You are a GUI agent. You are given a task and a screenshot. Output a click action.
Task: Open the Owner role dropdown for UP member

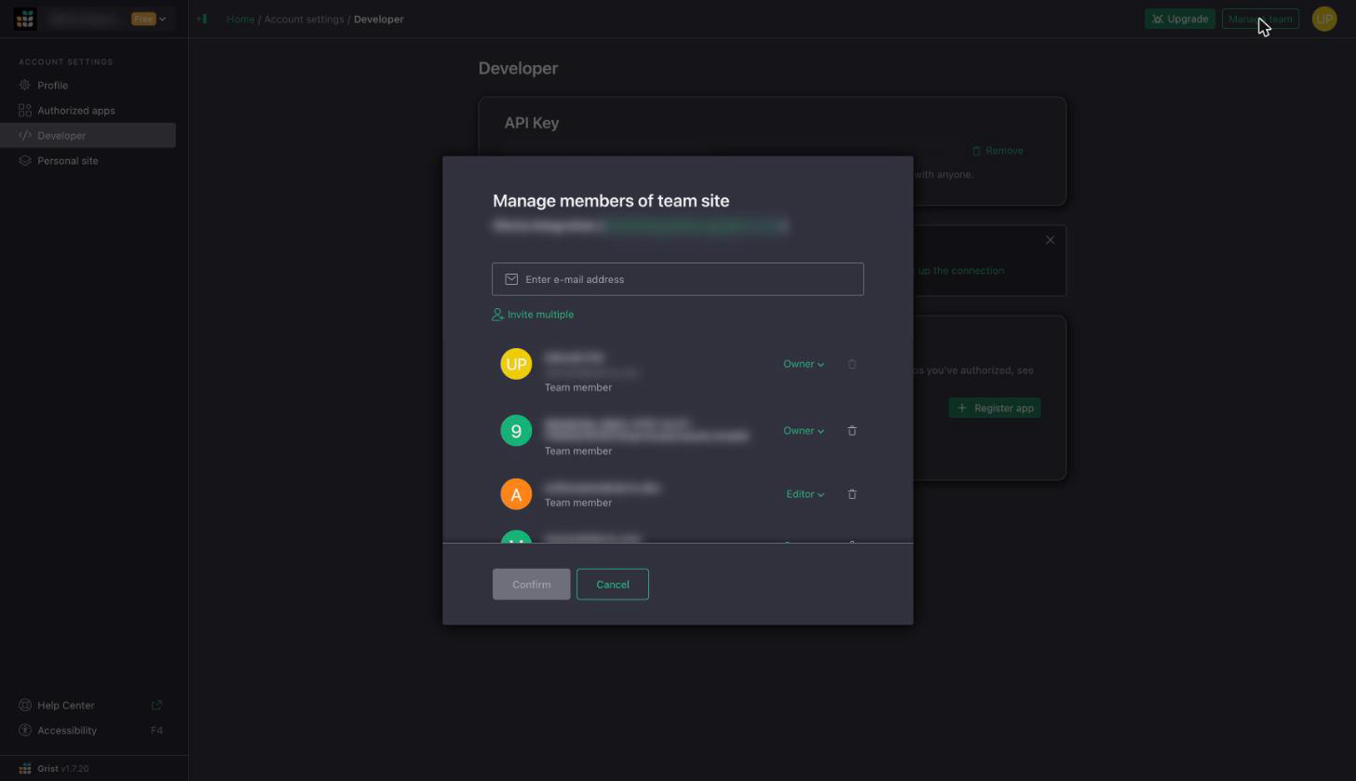804,364
